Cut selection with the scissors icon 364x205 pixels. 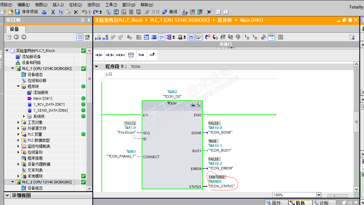click(53, 12)
